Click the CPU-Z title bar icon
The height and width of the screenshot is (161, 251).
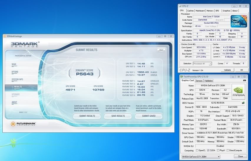click(180, 6)
